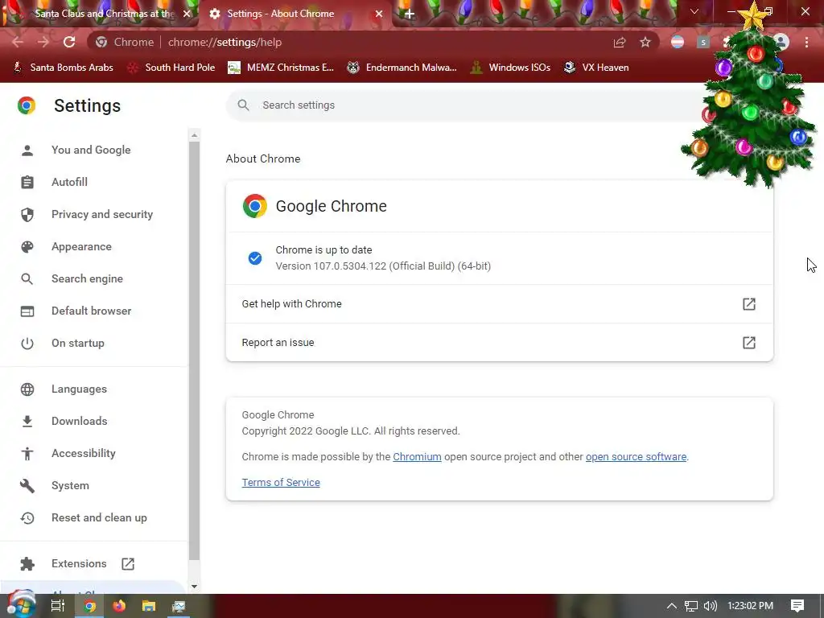Open the Endermanch Malwa... bookmark

[402, 68]
